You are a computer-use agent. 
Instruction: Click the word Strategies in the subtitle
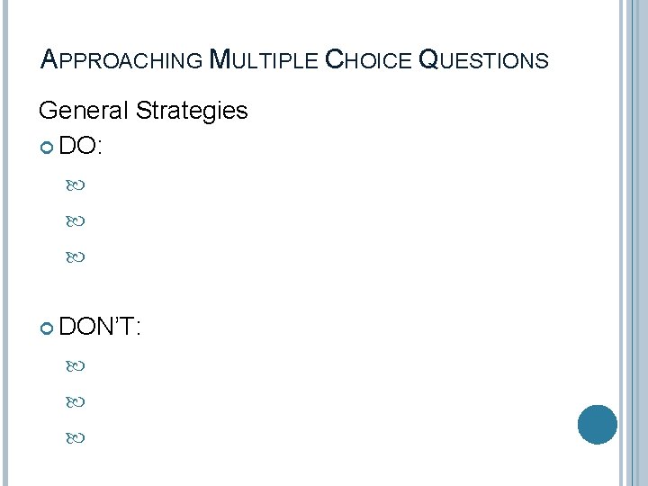pos(192,111)
